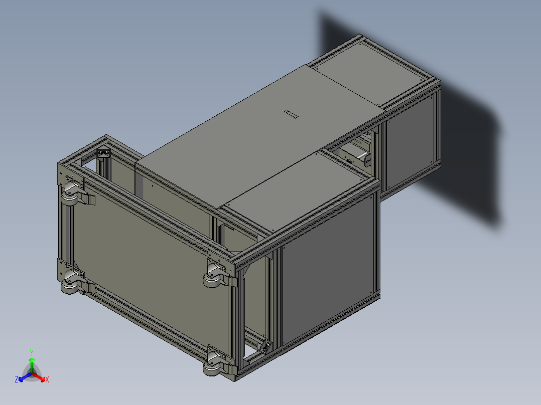Select the dark side panel at the far rear end
Viewport: 541px width, 405px height.
[x=410, y=142]
